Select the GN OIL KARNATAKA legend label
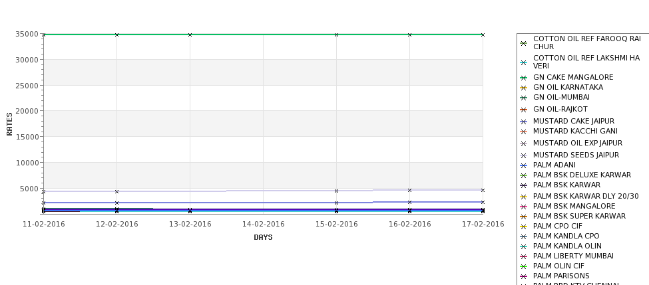 click(568, 87)
